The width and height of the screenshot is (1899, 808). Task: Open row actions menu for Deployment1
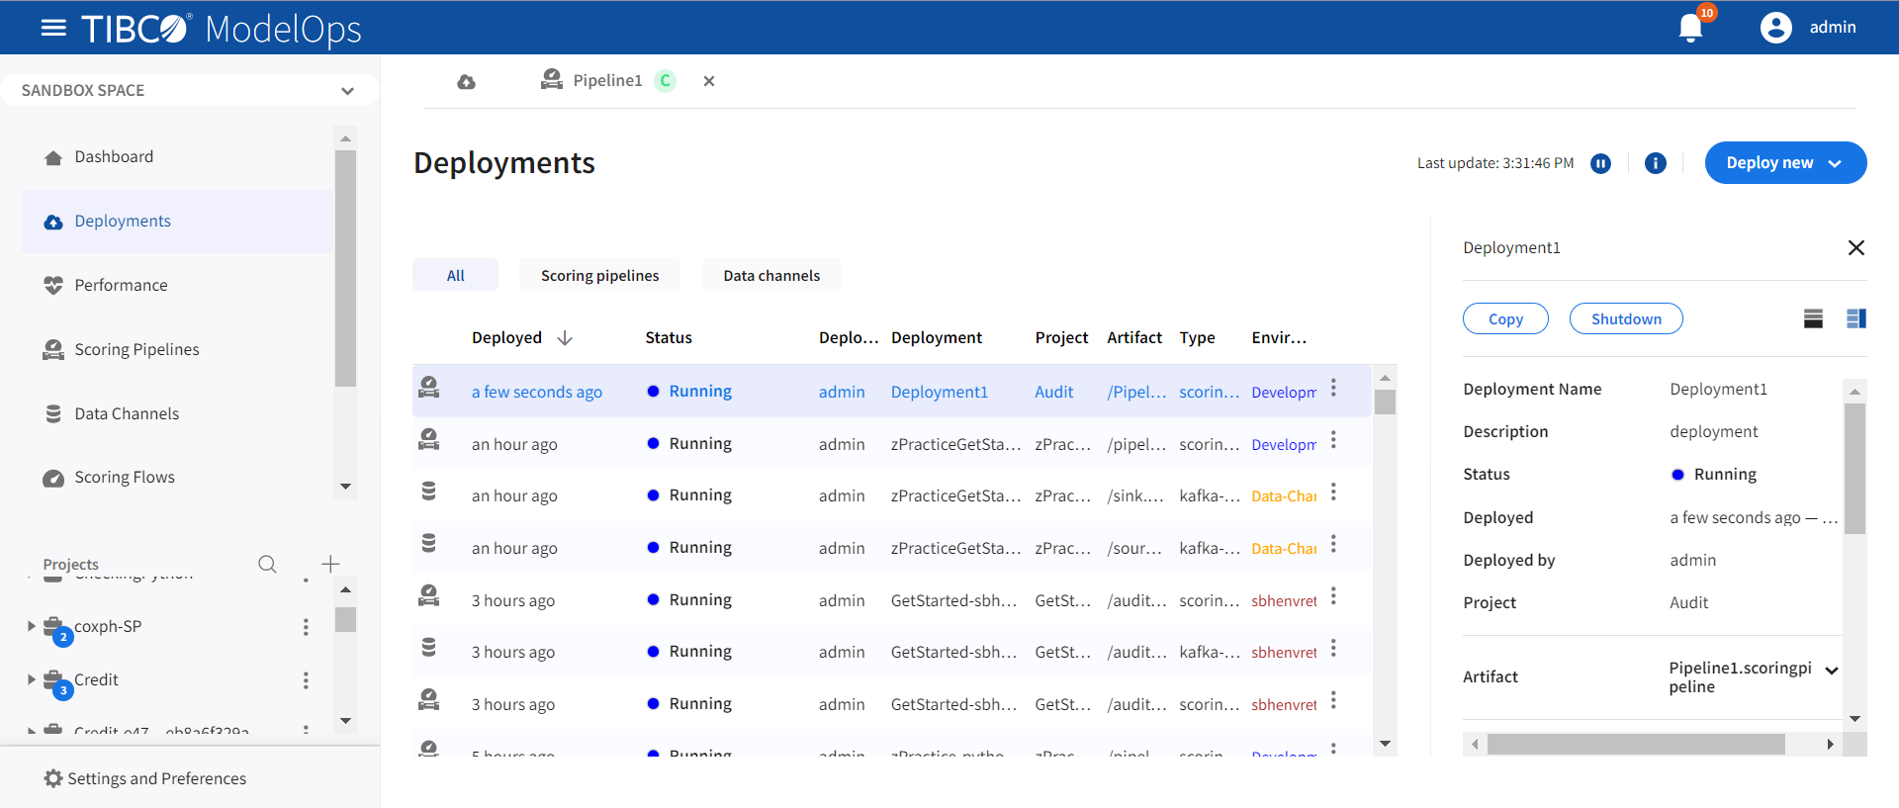click(1333, 389)
